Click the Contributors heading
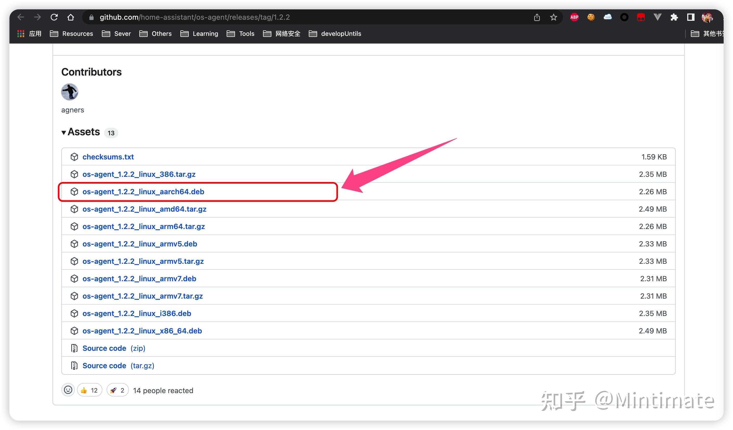 pyautogui.click(x=91, y=72)
